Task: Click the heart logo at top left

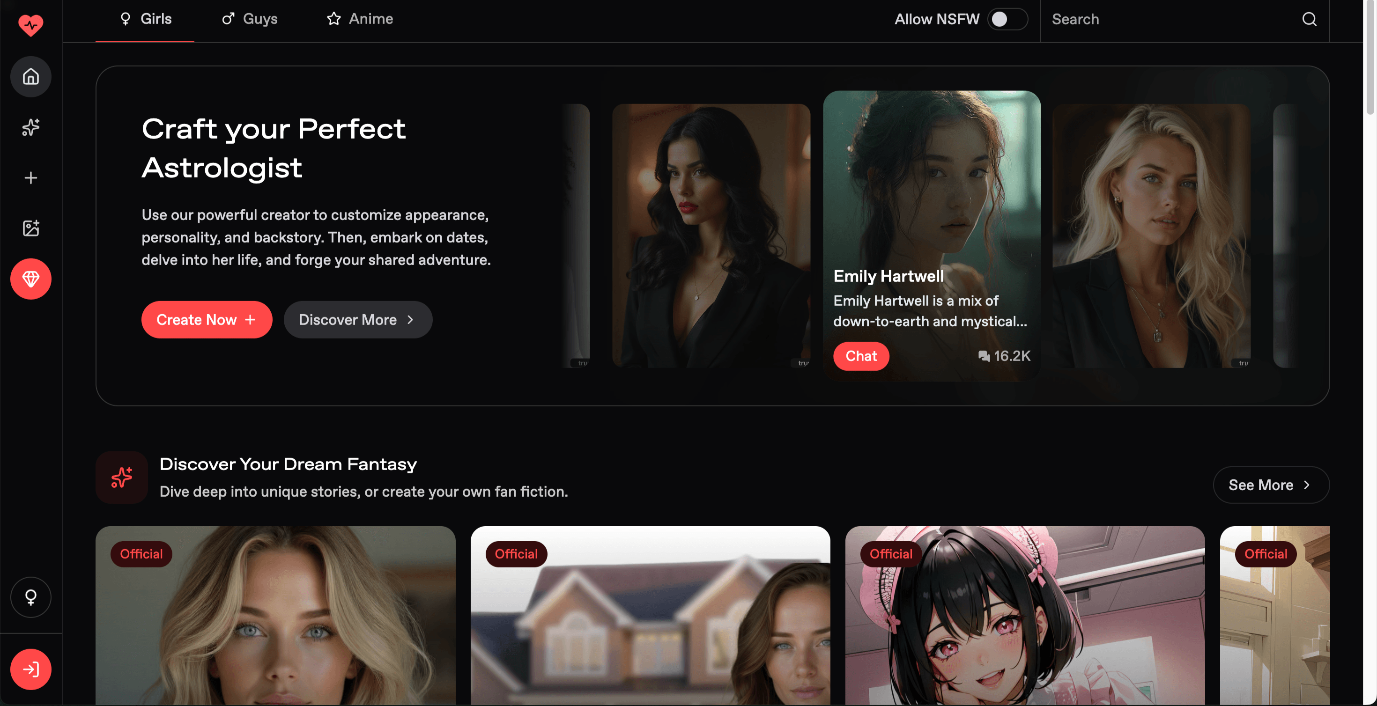Action: tap(30, 25)
